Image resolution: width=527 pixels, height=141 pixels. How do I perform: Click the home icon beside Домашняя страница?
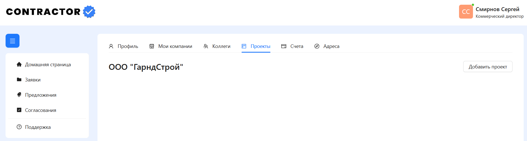[19, 64]
